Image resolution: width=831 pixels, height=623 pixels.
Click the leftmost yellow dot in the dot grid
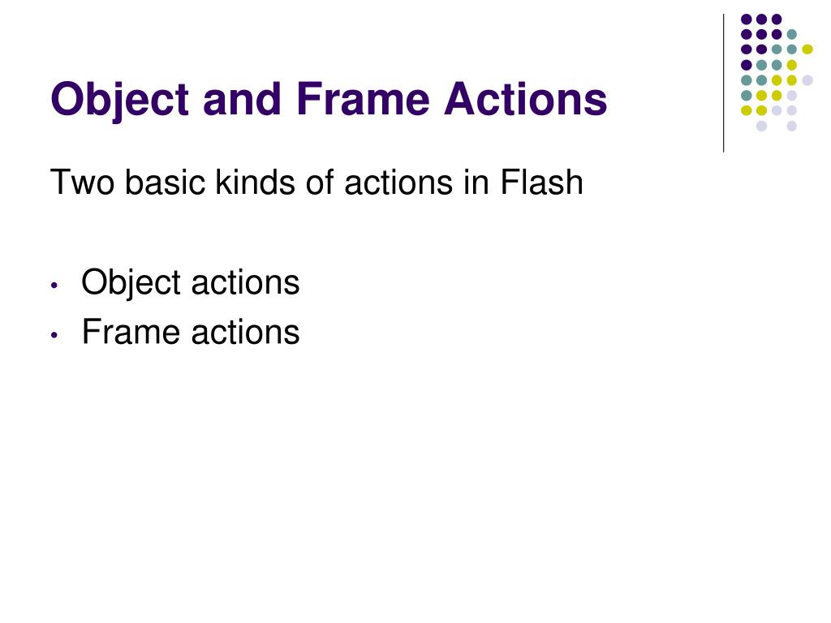pos(747,110)
